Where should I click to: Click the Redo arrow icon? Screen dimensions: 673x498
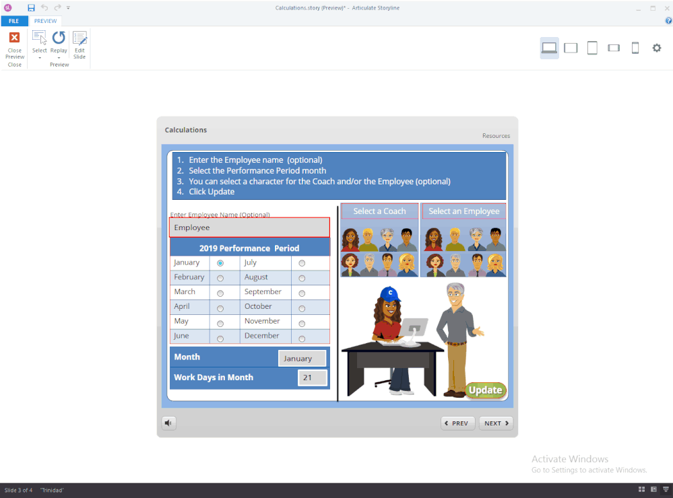(57, 7)
